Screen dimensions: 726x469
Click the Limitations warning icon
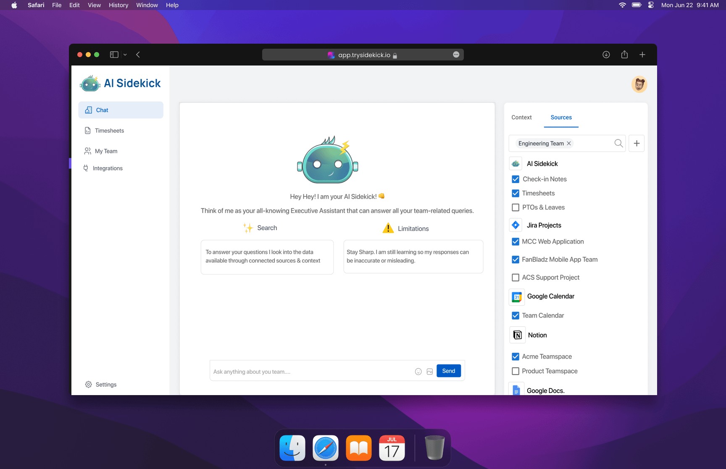(x=388, y=228)
